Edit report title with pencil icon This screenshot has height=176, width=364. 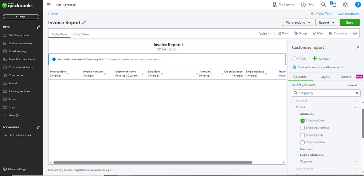(x=84, y=23)
